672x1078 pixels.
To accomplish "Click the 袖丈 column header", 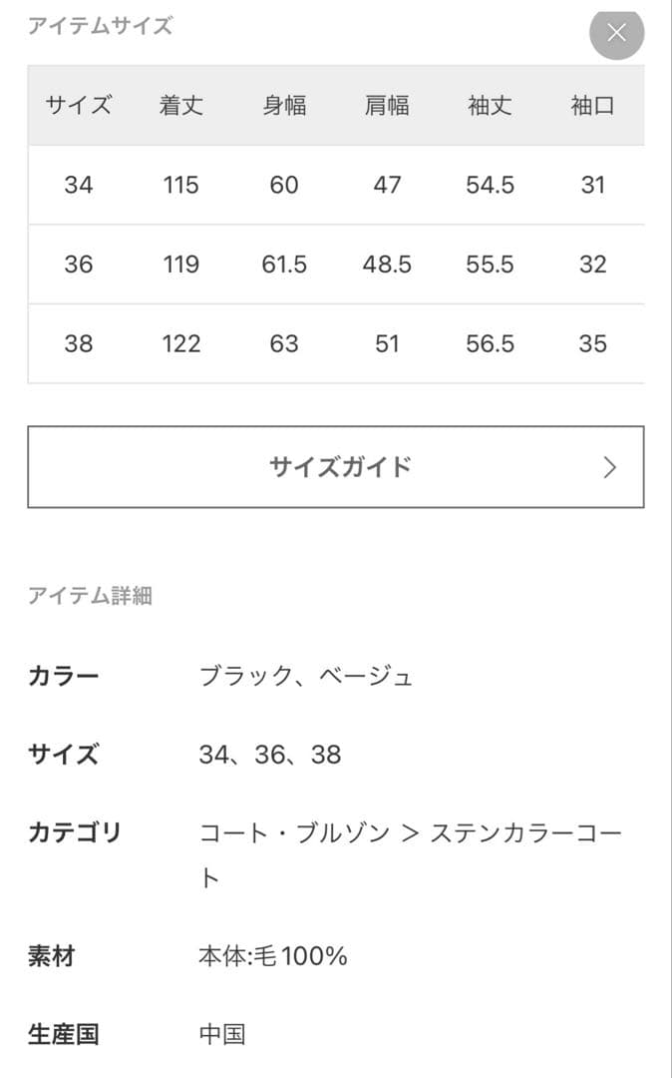I will [490, 106].
